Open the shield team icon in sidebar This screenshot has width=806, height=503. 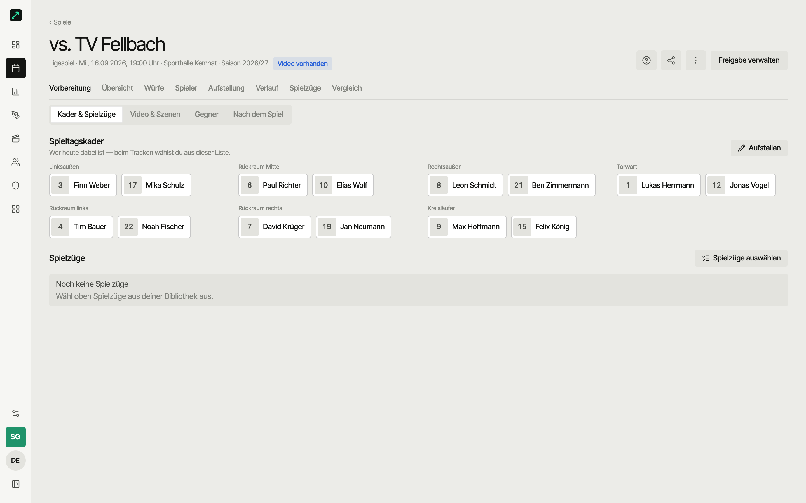[15, 185]
